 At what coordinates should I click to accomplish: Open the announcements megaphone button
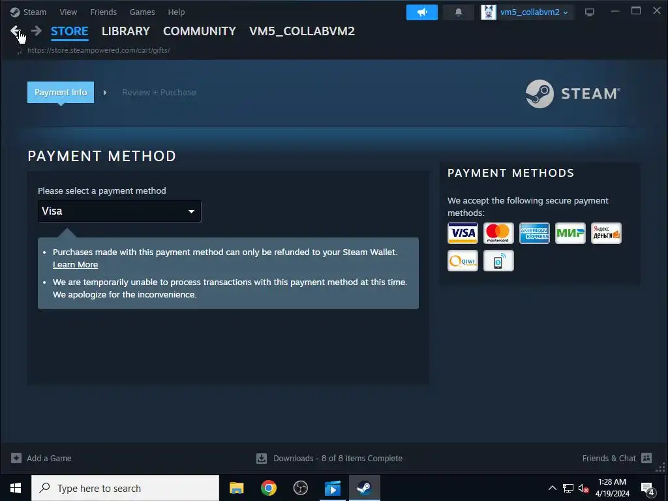pyautogui.click(x=422, y=12)
